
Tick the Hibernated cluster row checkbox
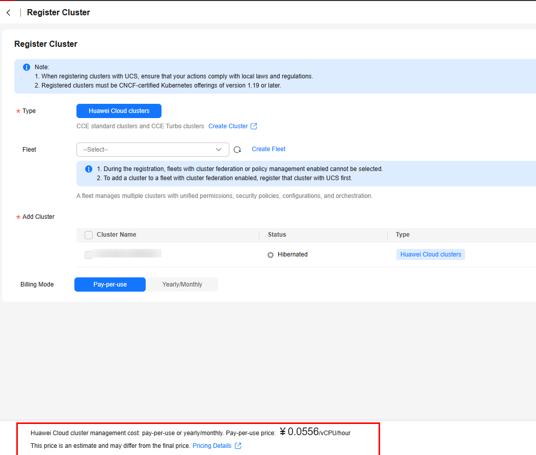[x=89, y=254]
